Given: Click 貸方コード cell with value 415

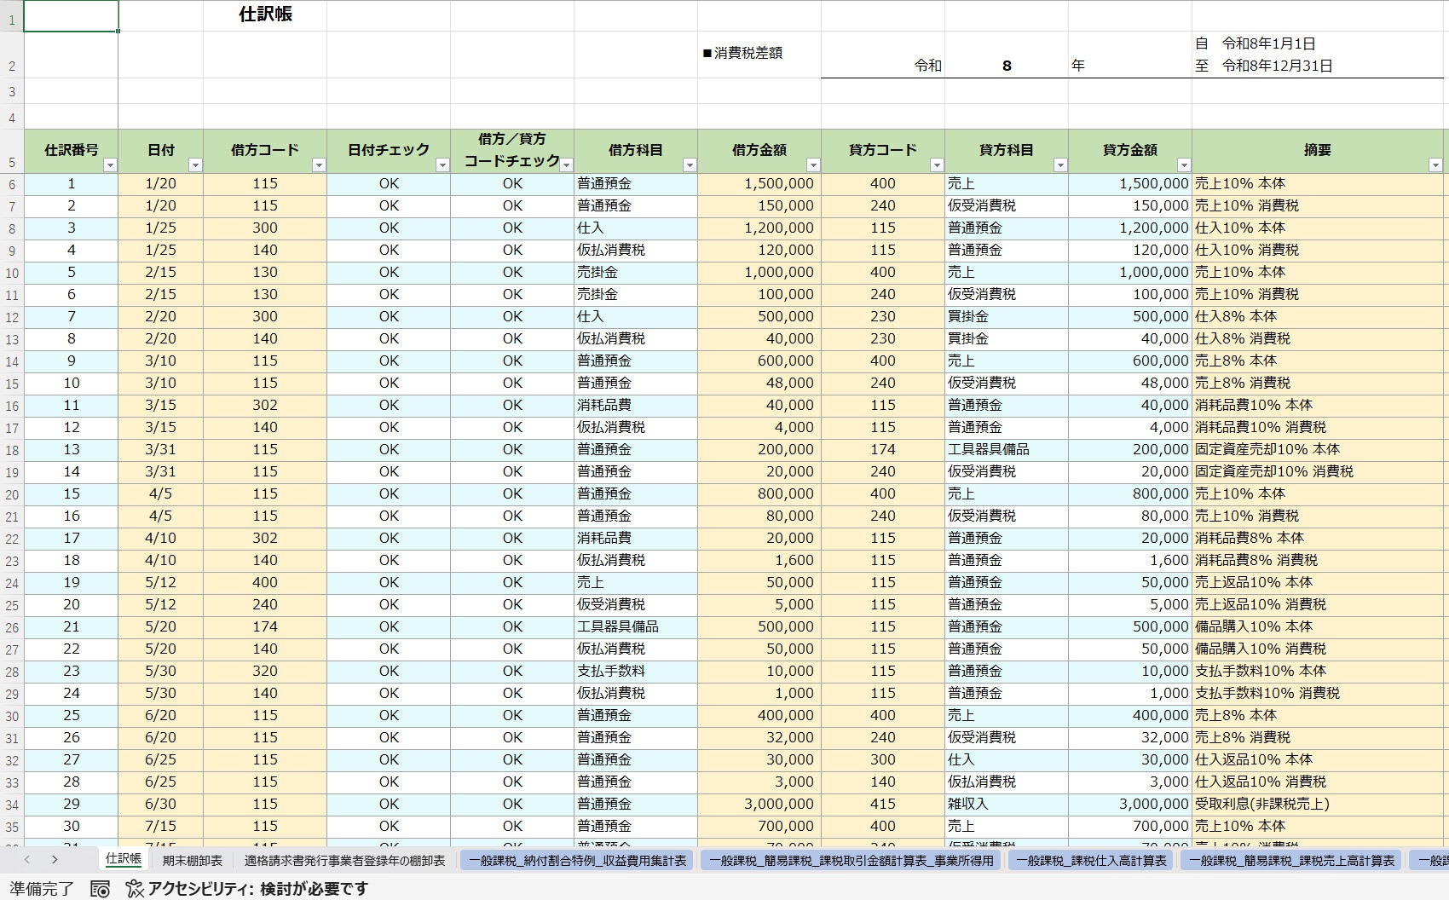Looking at the screenshot, I should point(883,804).
